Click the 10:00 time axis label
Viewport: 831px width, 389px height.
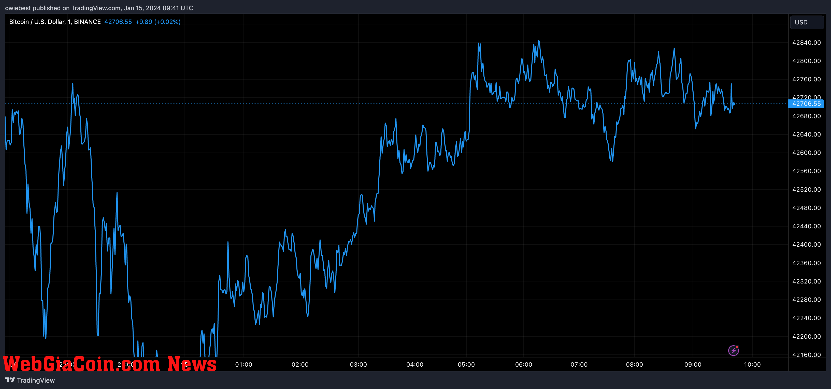(x=752, y=365)
